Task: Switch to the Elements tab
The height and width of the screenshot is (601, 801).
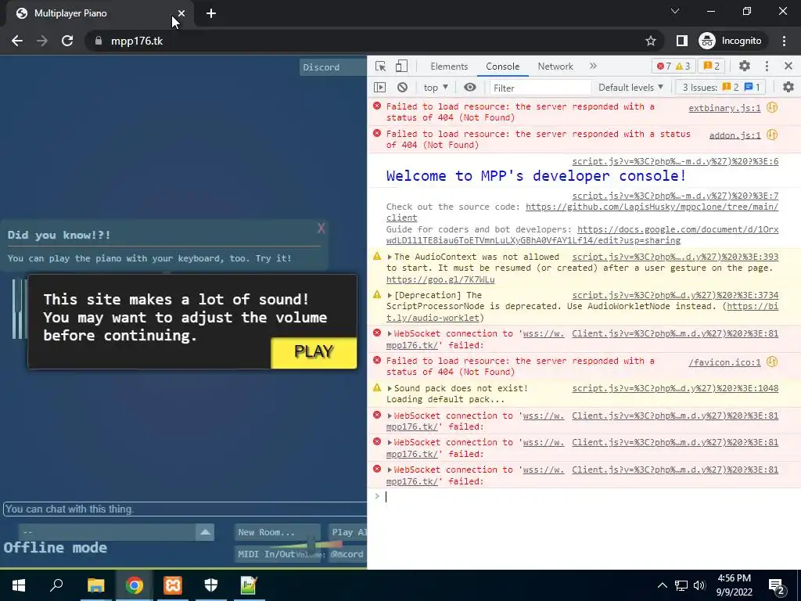Action: pos(449,67)
